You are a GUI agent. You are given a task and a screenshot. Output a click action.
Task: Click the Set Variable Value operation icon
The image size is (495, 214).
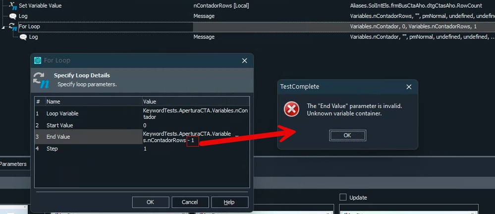[x=13, y=5]
